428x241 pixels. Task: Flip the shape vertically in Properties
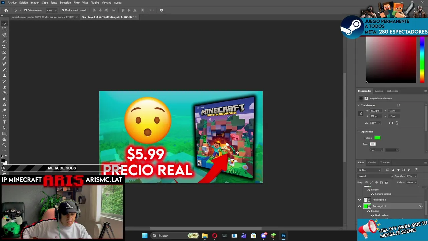pyautogui.click(x=397, y=123)
